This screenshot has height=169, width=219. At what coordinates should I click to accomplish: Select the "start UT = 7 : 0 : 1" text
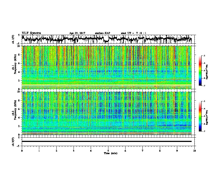(x=134, y=33)
